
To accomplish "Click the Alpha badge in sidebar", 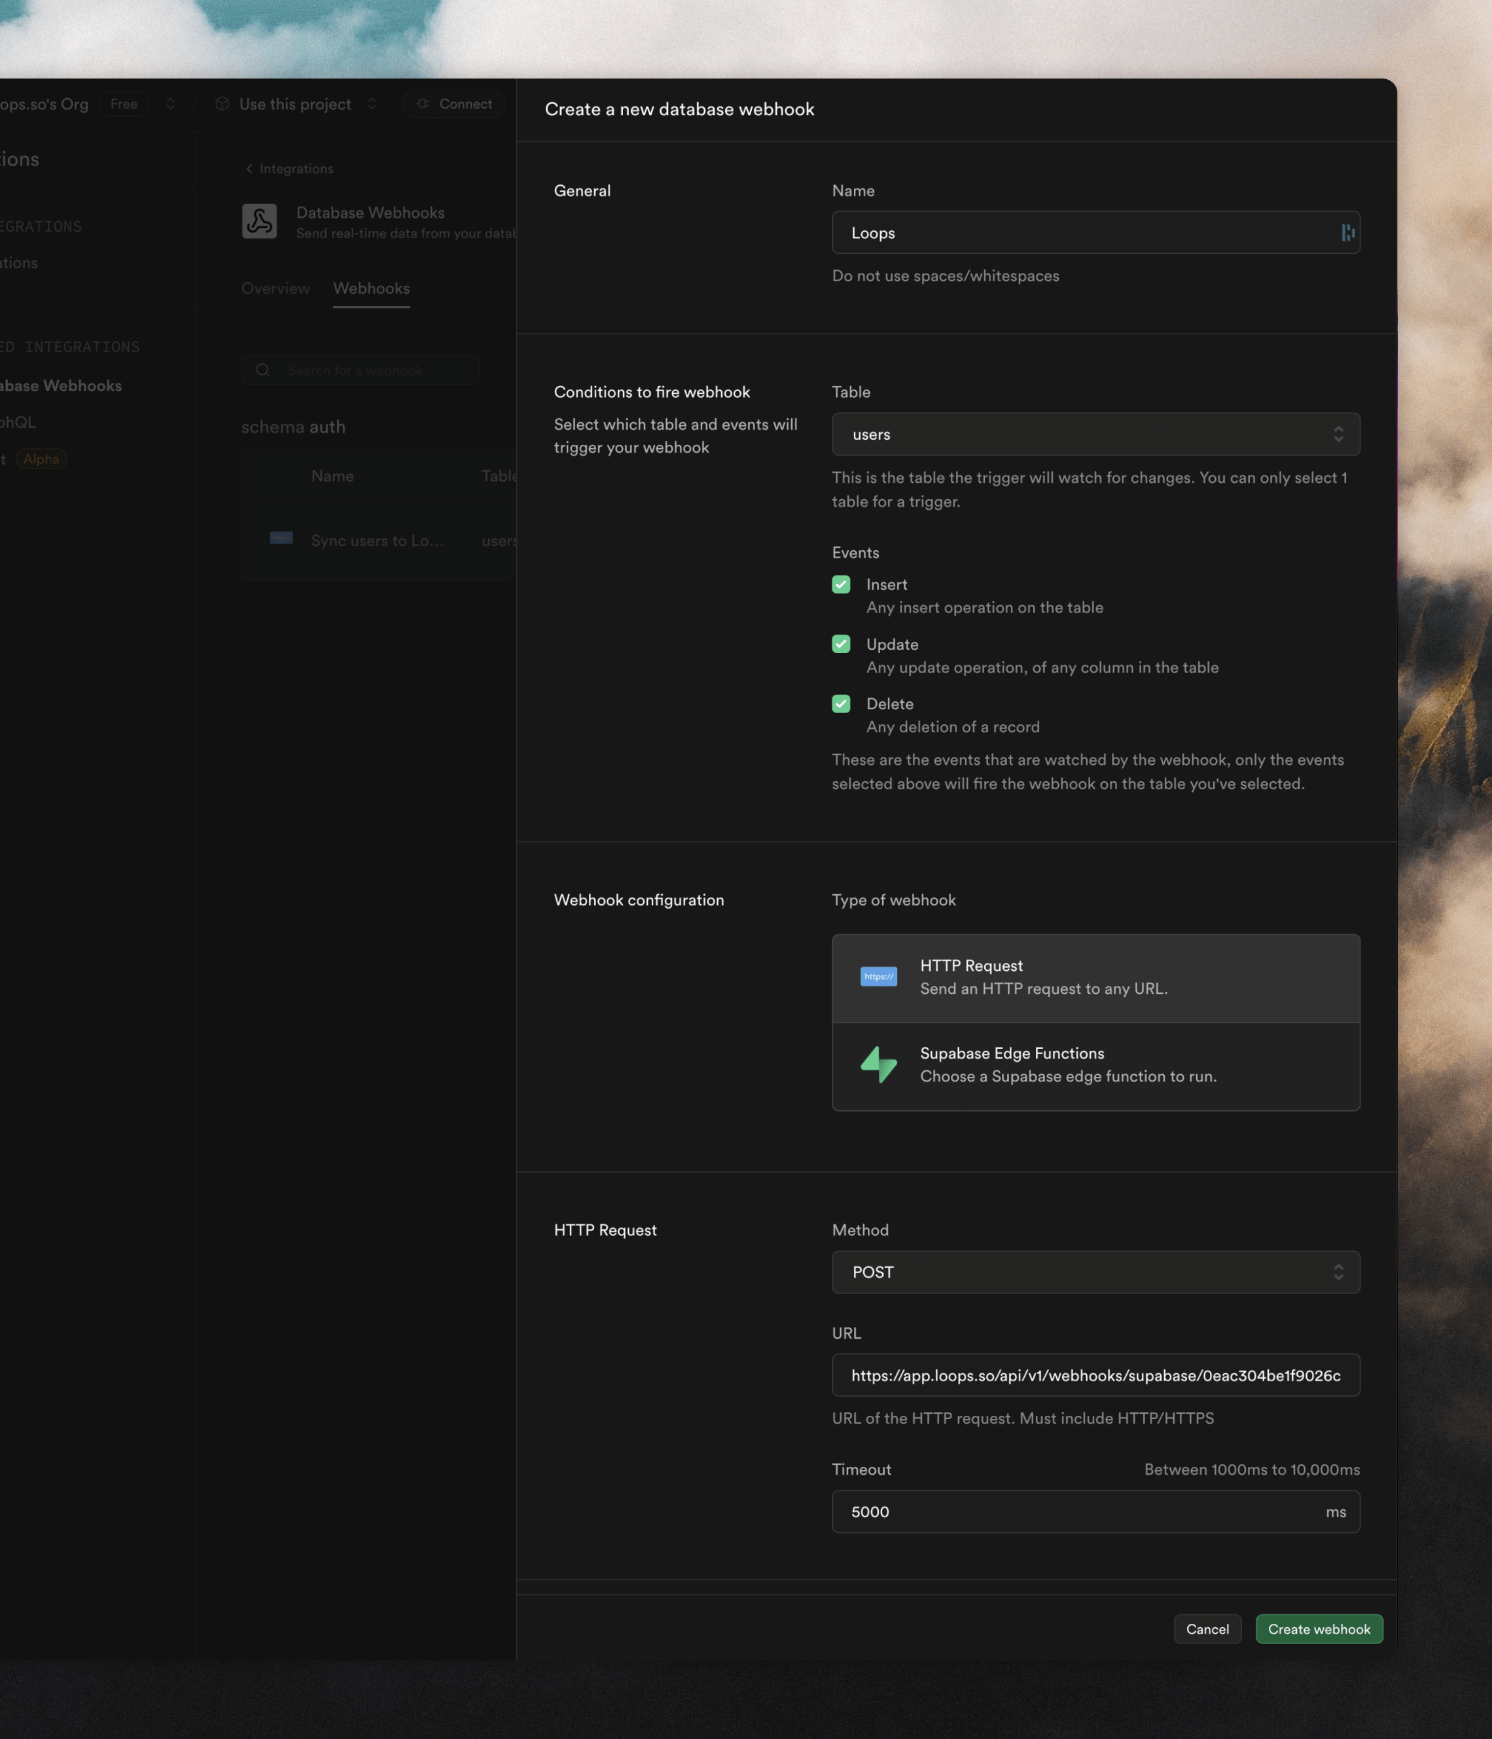I will pos(41,459).
